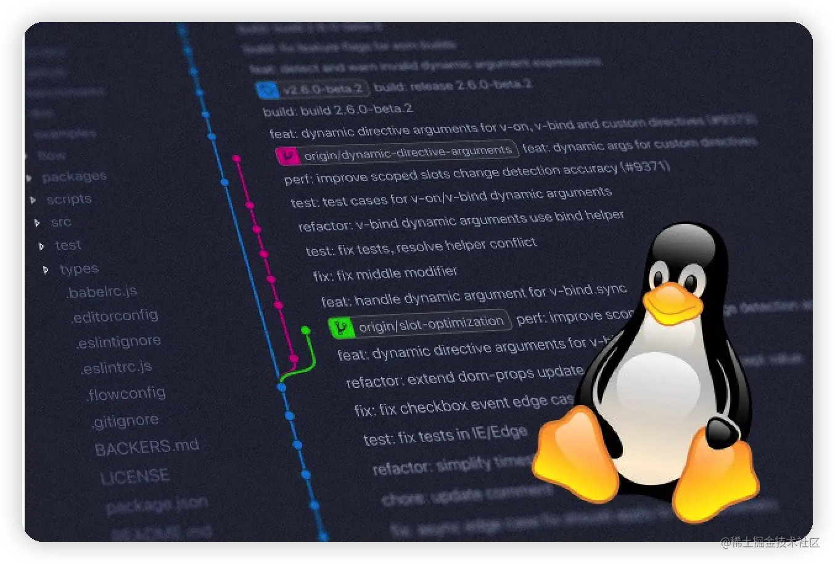This screenshot has height=564, width=835.
Task: Select the packages folder name
Action: pyautogui.click(x=74, y=177)
